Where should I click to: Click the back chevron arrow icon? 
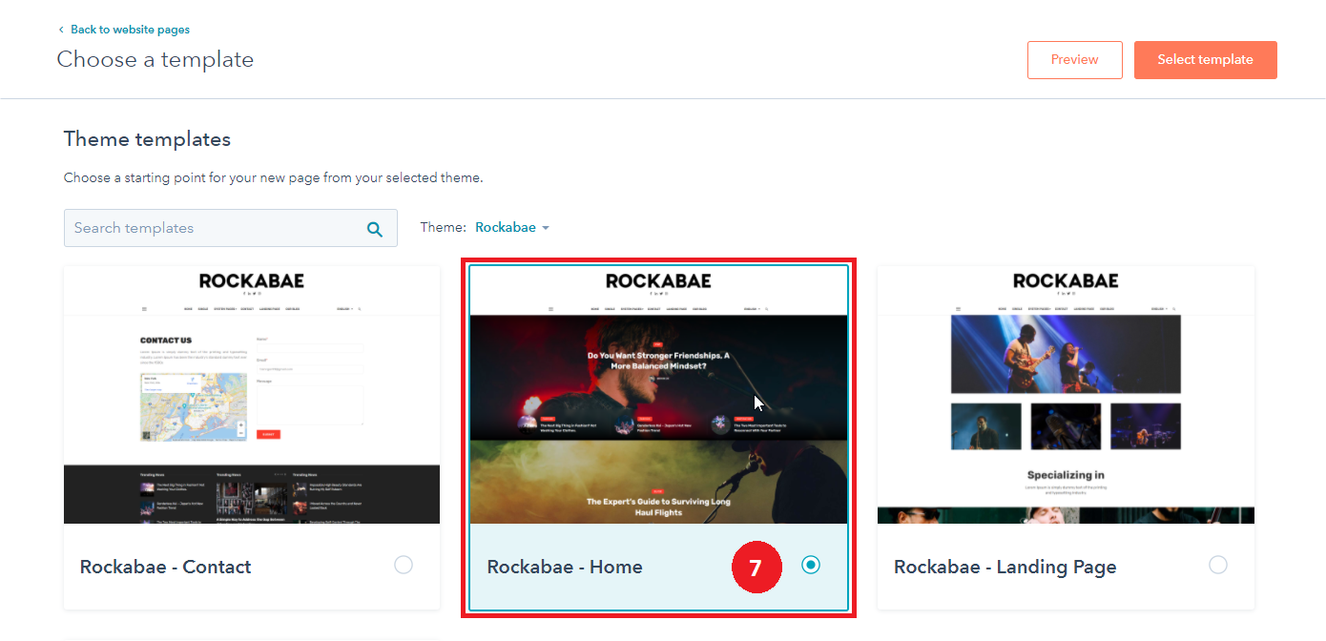[x=62, y=31]
